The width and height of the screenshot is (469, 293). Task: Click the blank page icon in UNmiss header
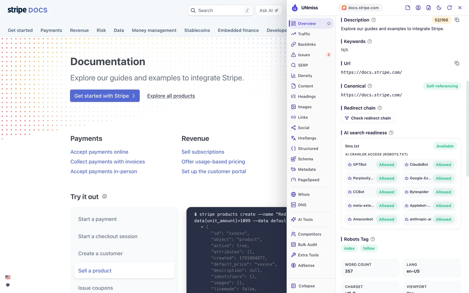408,8
